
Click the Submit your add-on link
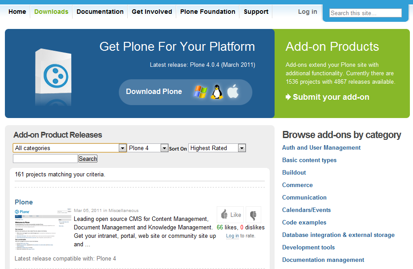331,97
